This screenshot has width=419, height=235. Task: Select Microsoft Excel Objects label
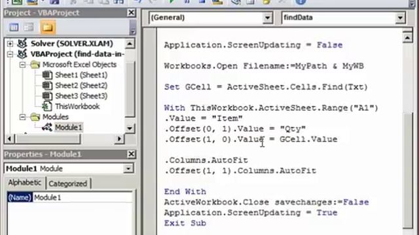pyautogui.click(x=79, y=65)
